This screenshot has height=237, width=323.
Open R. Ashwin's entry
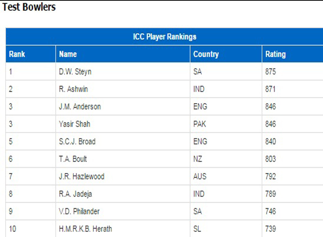[x=73, y=89]
